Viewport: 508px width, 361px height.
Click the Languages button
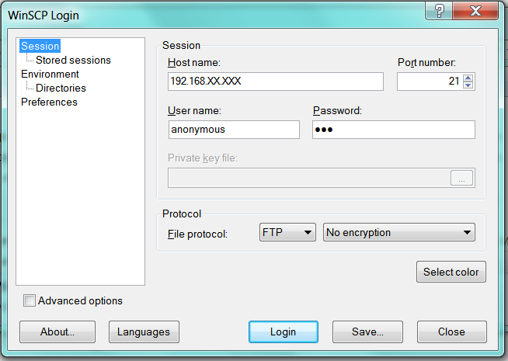(144, 331)
